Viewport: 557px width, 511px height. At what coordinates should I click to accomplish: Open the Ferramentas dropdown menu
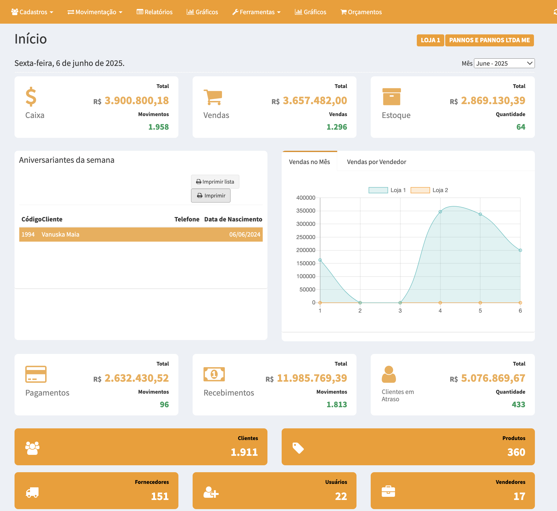pos(256,12)
